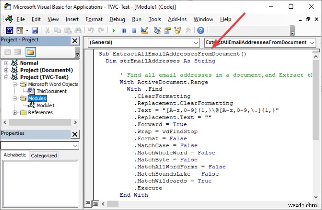Open Help with question mark icon
This screenshot has width=322, height=210.
click(x=201, y=31)
